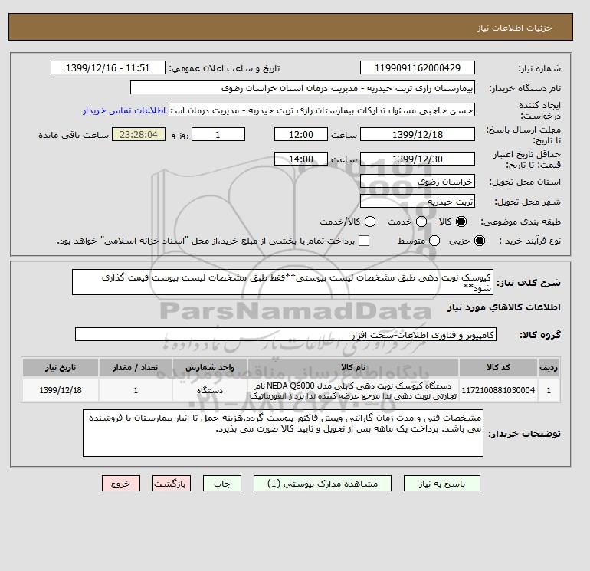Click the deadline time field 12:00

point(301,134)
